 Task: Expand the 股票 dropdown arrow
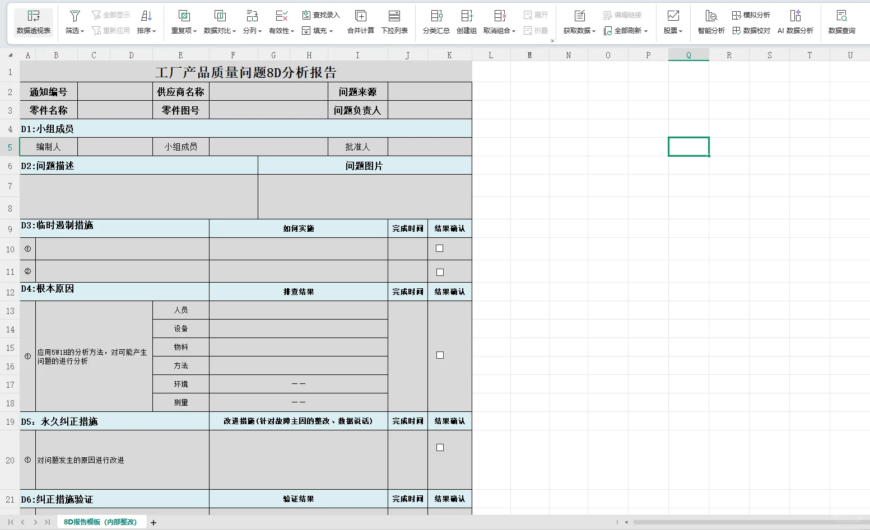point(681,31)
